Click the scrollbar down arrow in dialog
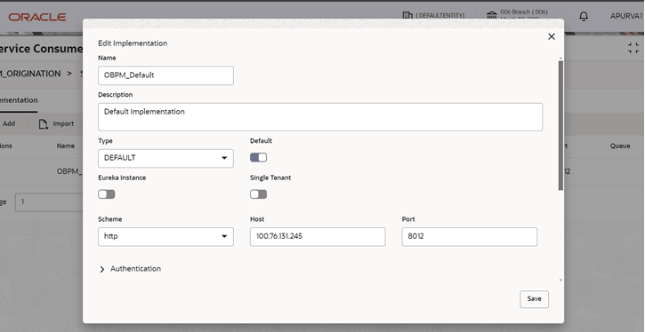 point(560,281)
